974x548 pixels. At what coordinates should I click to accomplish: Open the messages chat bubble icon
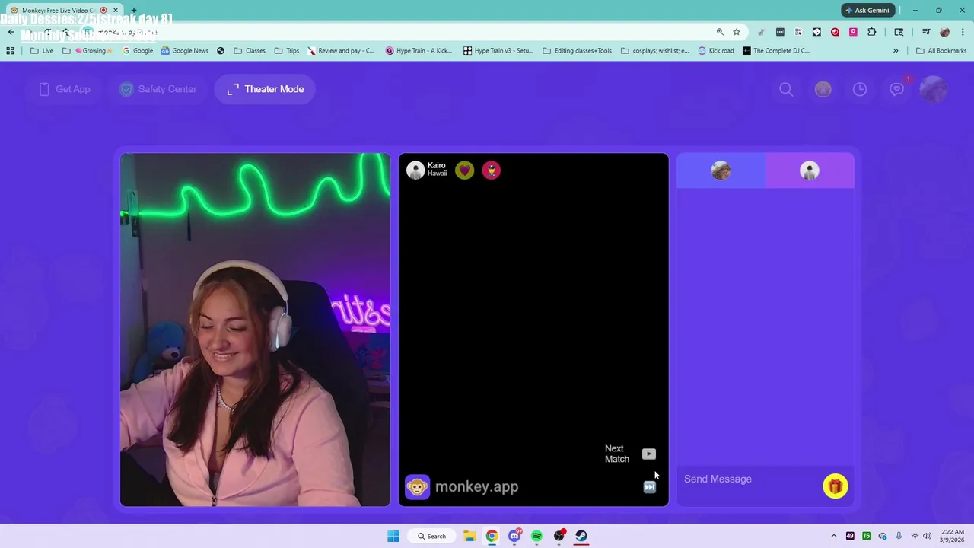coord(897,90)
